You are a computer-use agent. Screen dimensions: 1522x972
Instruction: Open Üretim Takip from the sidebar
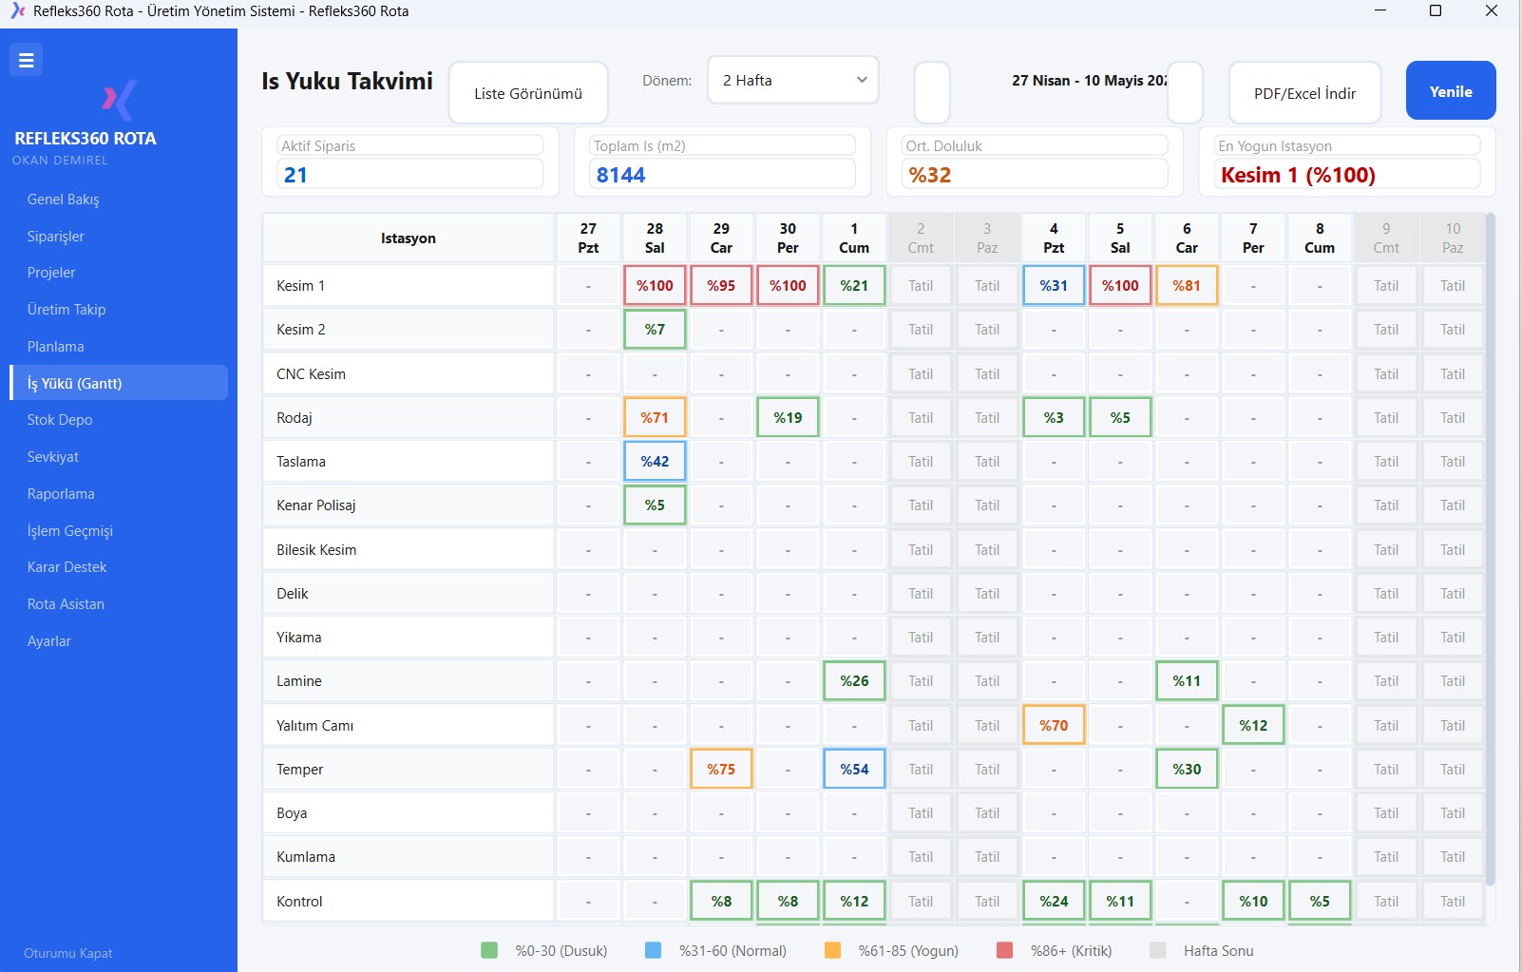(x=67, y=310)
